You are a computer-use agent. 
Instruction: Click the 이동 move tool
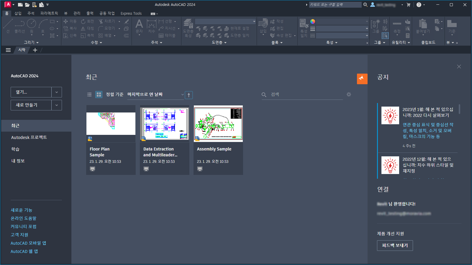[x=70, y=21]
